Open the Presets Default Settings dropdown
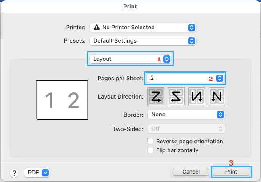Screen dimensions: 261x182 point(143,41)
